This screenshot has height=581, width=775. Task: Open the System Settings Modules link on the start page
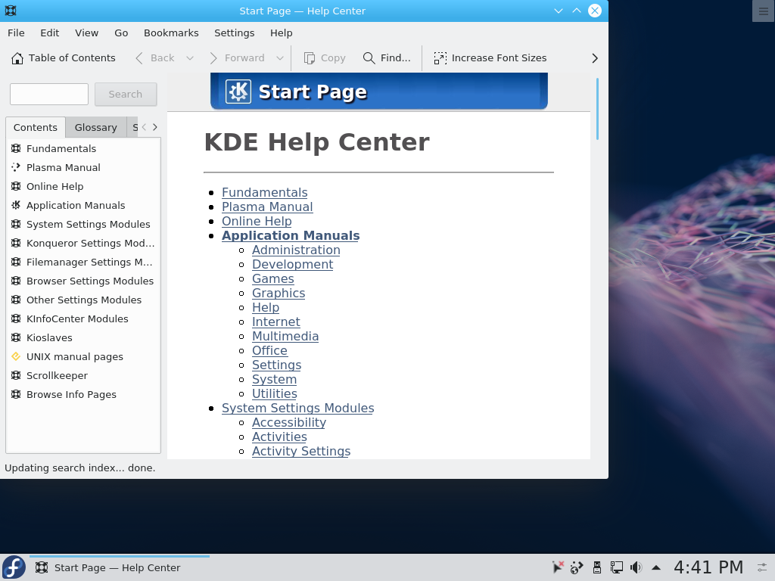click(297, 408)
